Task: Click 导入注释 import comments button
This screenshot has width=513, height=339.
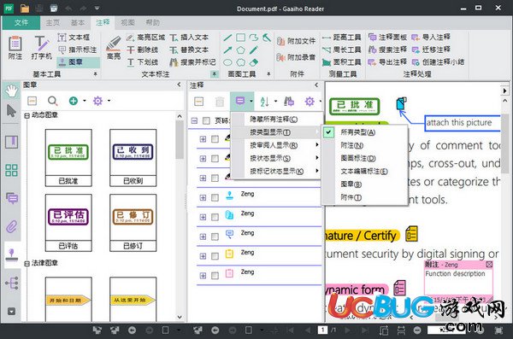Action: pyautogui.click(x=431, y=38)
